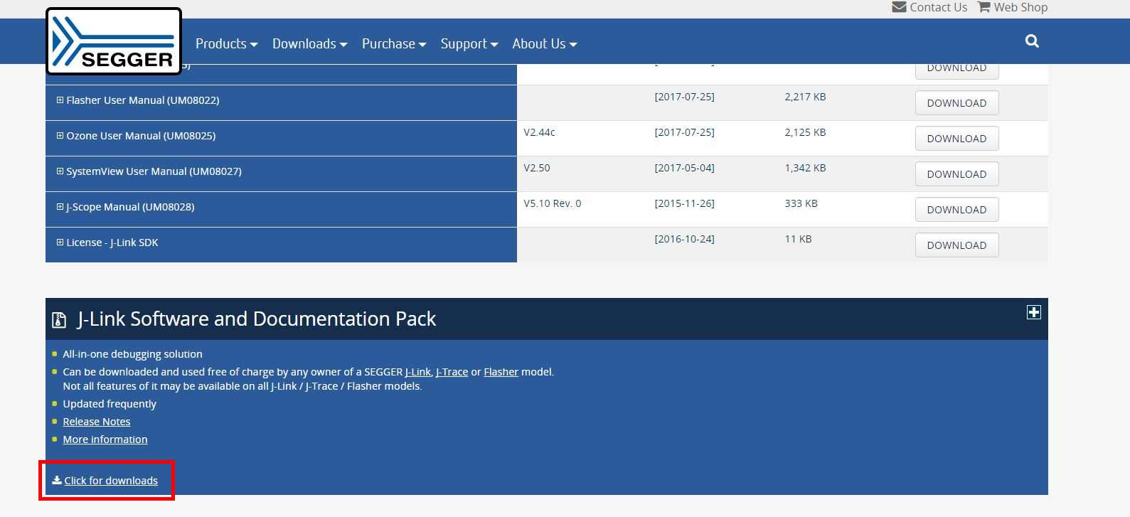Click the V2.50 version cell
Viewport: 1130px width, 517px height.
click(x=537, y=168)
